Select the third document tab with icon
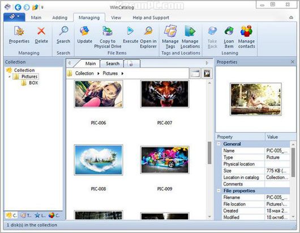Screen dimensions: 300x233 click(x=132, y=64)
